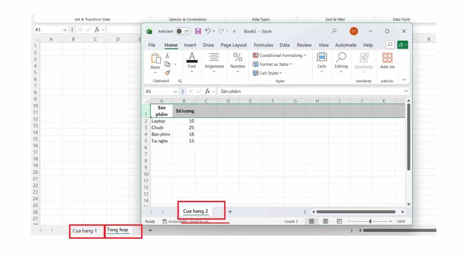Switch to the Review tab
Viewport: 467px width, 262px height.
pyautogui.click(x=304, y=45)
